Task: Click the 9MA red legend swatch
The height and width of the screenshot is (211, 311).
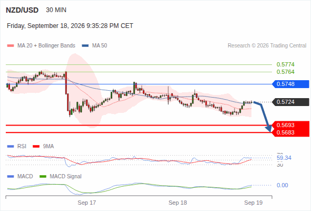Action: point(36,147)
